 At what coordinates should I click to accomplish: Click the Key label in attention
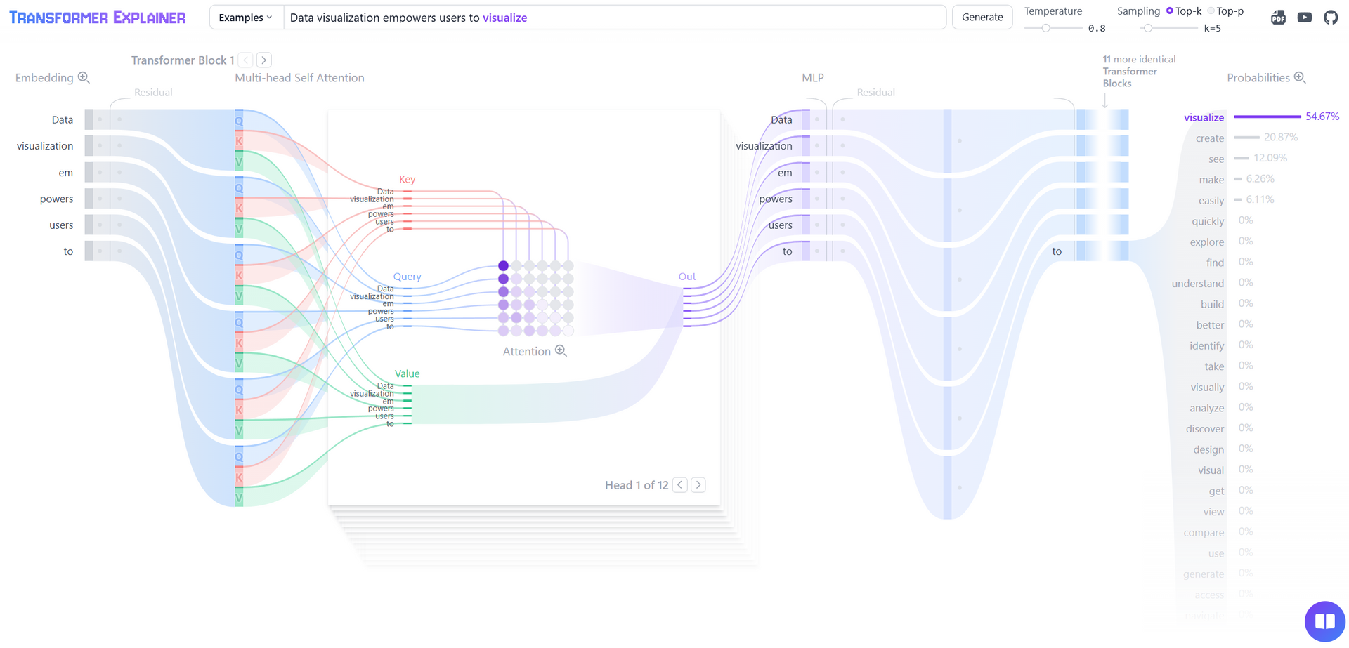408,179
